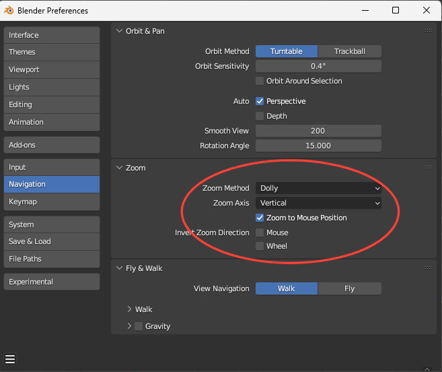Open the Zoom Axis dropdown
Image resolution: width=442 pixels, height=372 pixels.
[318, 203]
